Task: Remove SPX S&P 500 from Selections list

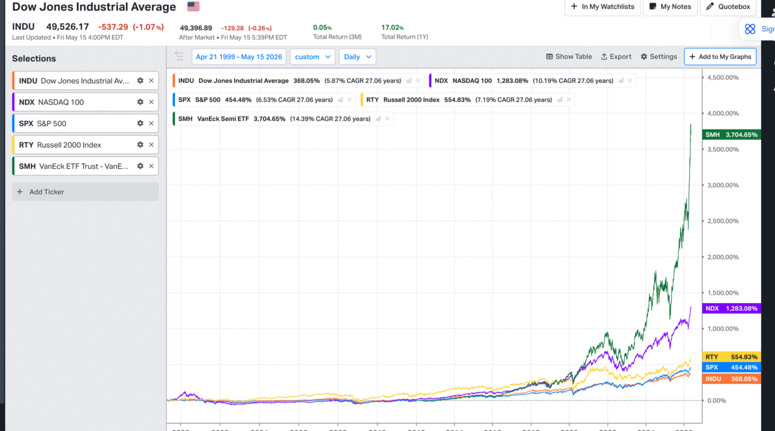Action: 151,123
